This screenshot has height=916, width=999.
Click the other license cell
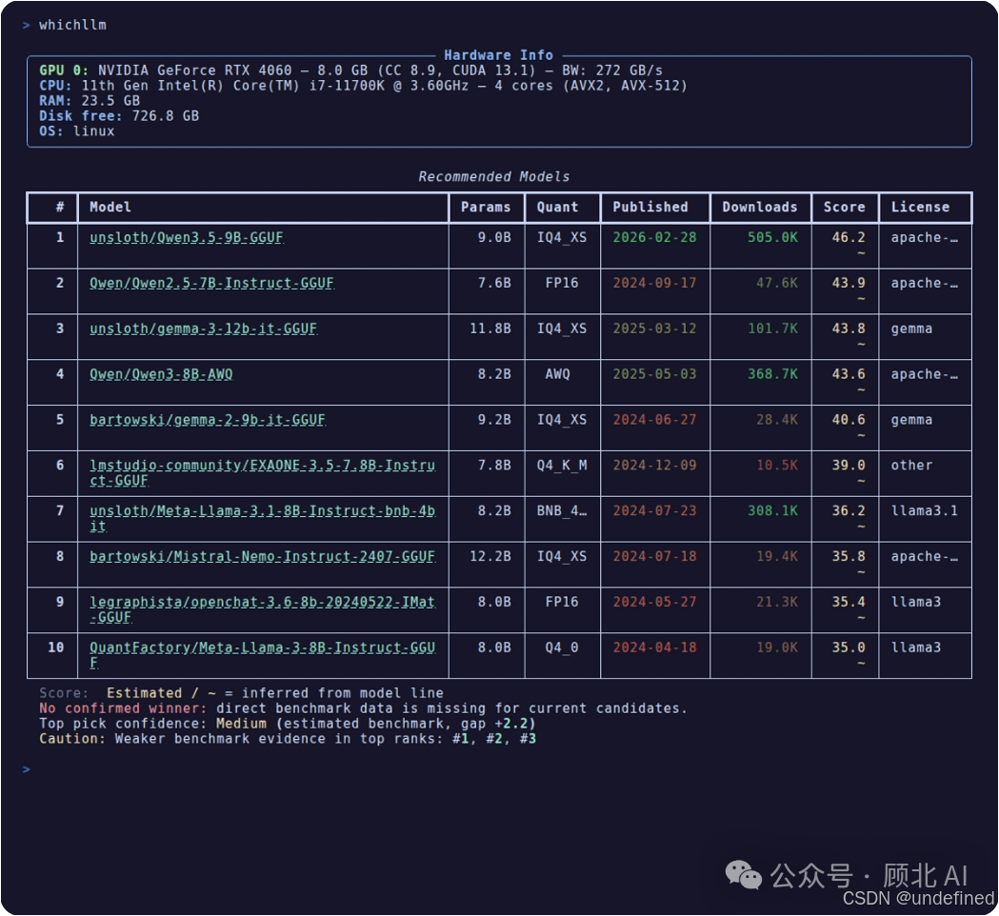coord(911,465)
